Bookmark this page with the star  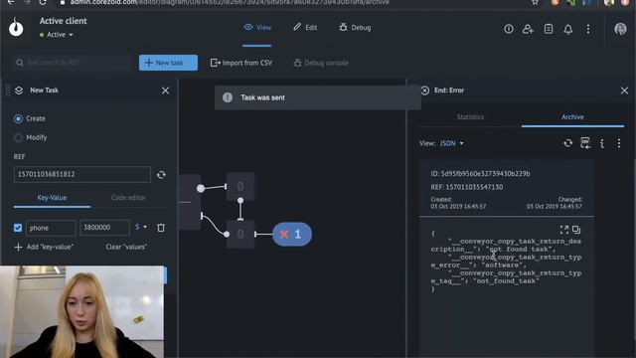535,2
